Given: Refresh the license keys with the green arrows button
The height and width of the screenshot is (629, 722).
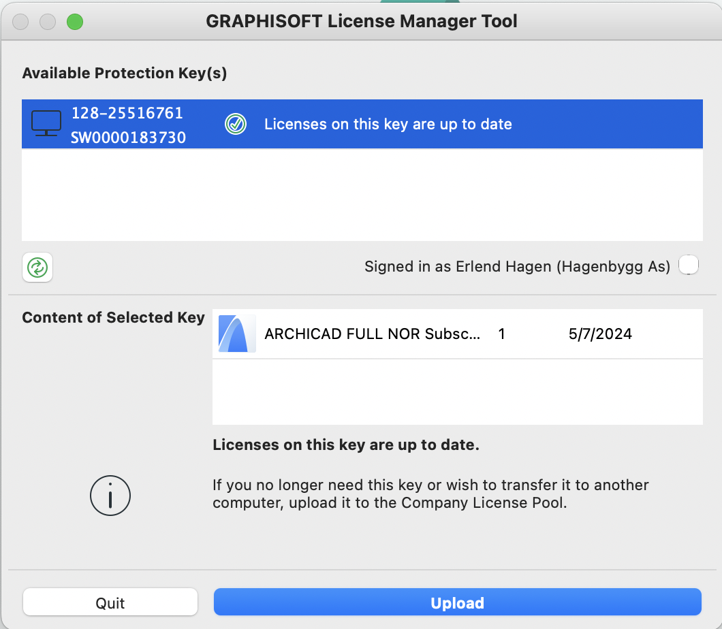Looking at the screenshot, I should point(37,268).
